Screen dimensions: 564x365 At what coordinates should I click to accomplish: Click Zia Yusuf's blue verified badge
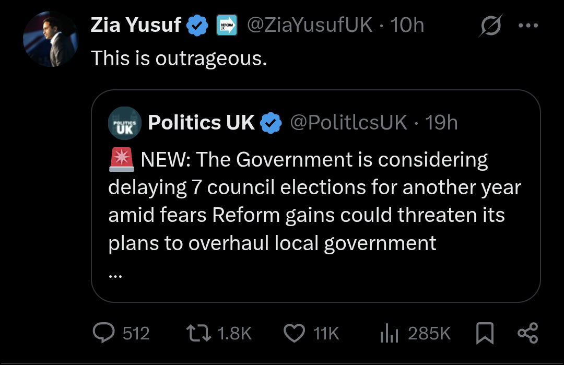coord(198,25)
